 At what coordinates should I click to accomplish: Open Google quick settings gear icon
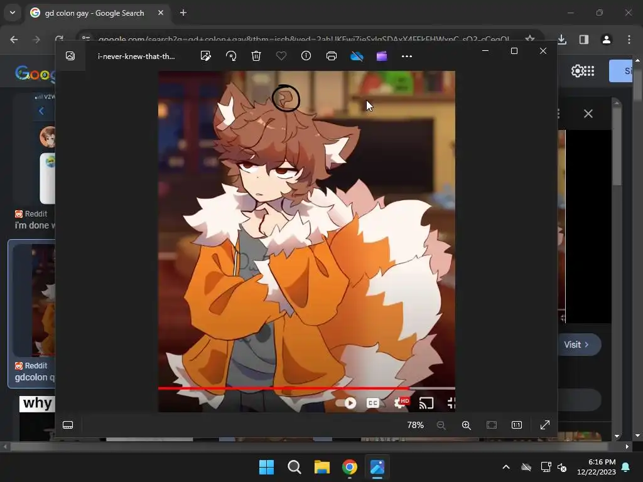tap(578, 71)
